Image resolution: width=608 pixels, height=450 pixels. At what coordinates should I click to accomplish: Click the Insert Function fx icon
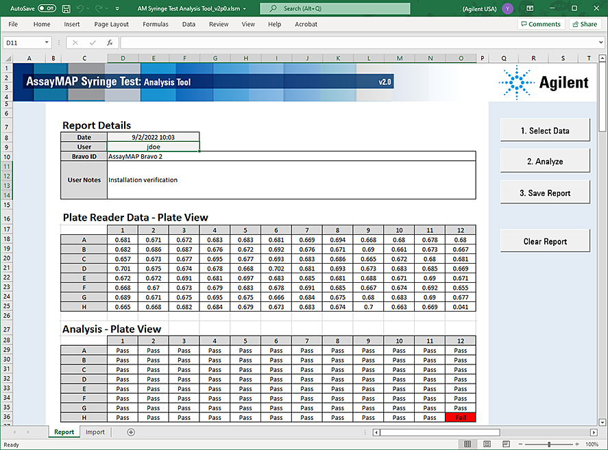pyautogui.click(x=110, y=42)
